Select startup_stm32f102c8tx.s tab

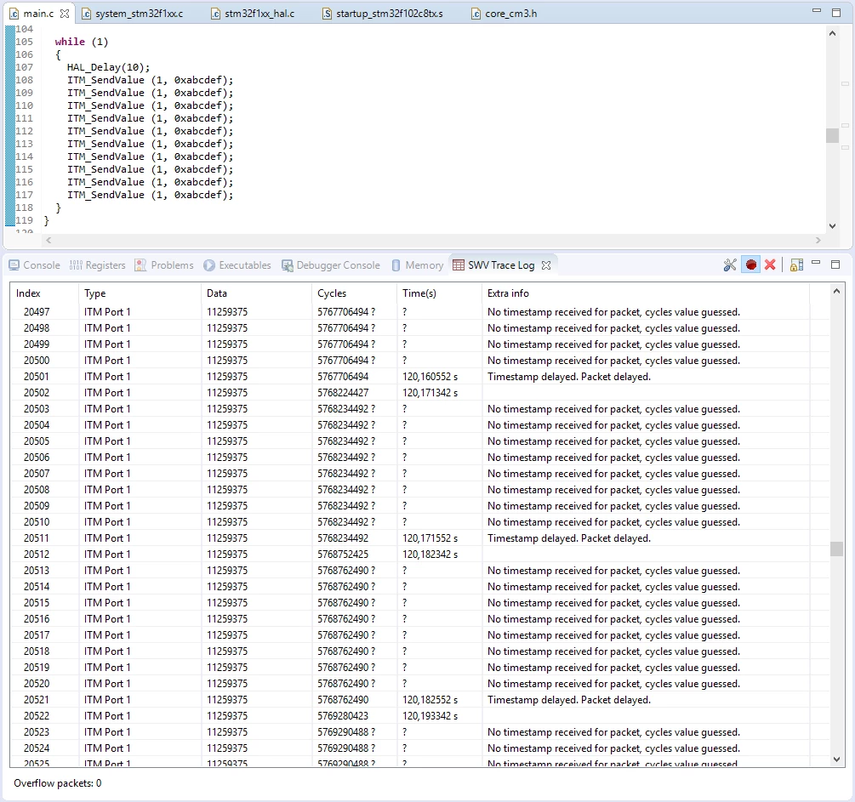383,14
